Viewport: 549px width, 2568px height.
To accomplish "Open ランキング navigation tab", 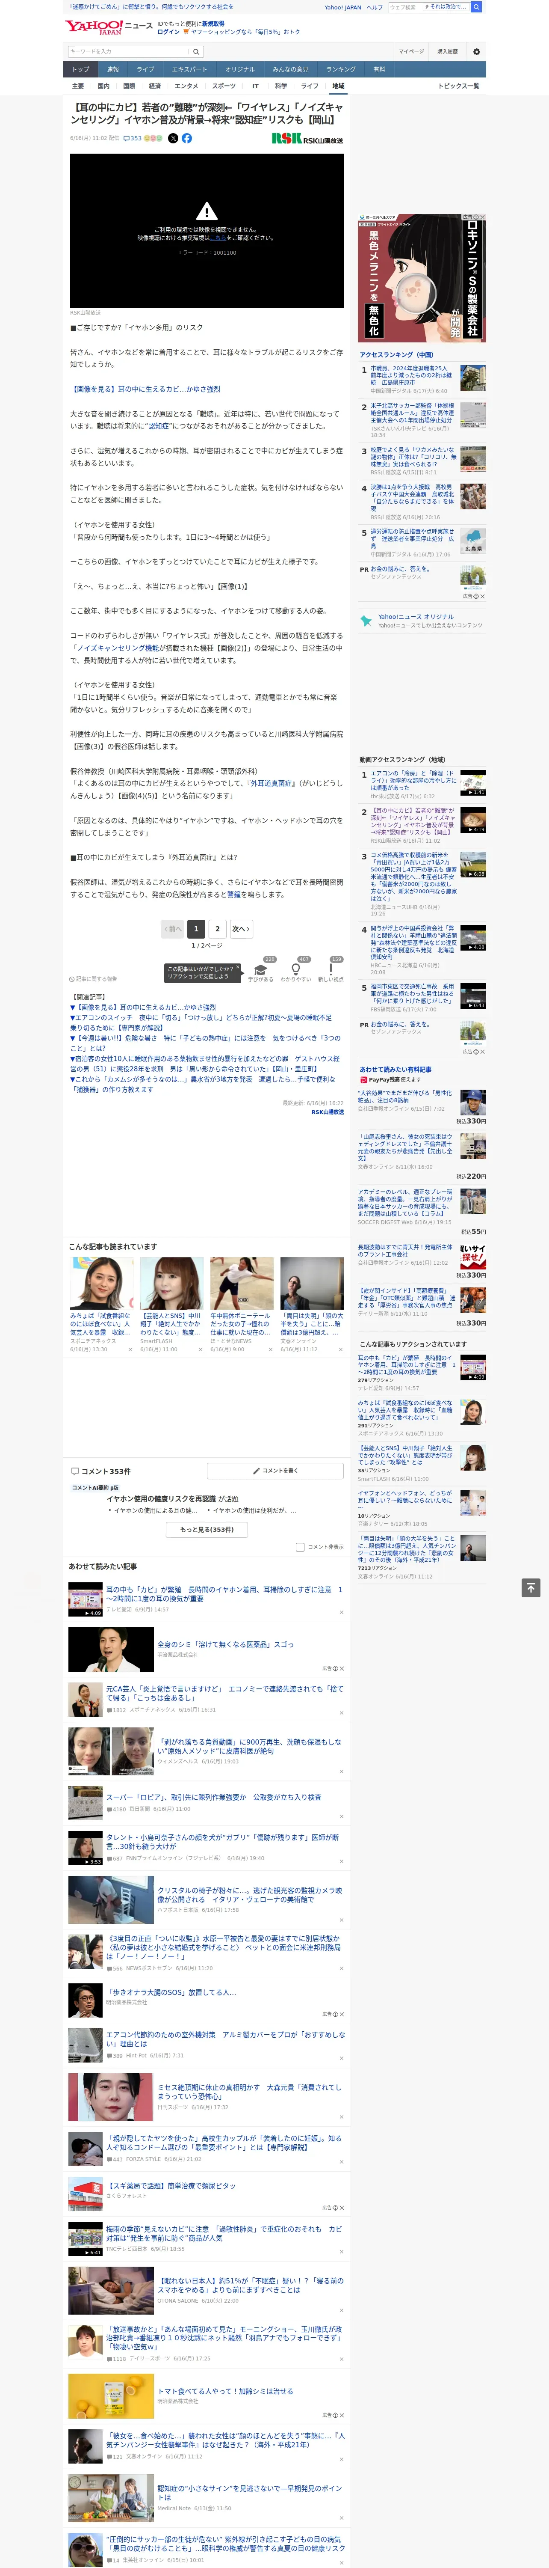I will pyautogui.click(x=341, y=70).
